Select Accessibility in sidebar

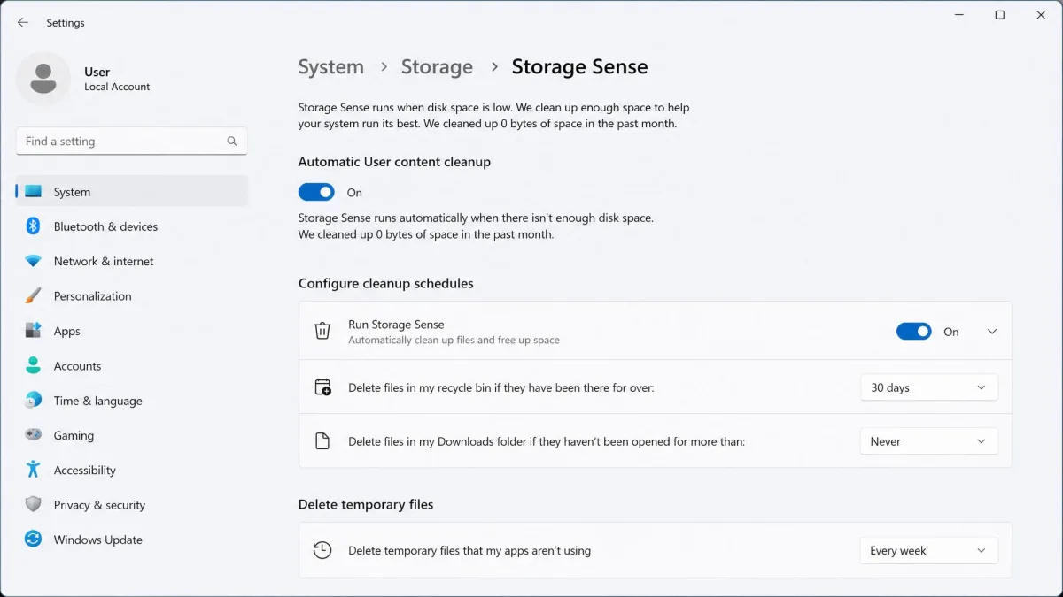coord(132,470)
